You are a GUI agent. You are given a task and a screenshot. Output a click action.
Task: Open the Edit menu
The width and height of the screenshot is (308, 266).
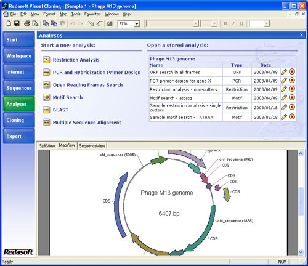point(23,14)
